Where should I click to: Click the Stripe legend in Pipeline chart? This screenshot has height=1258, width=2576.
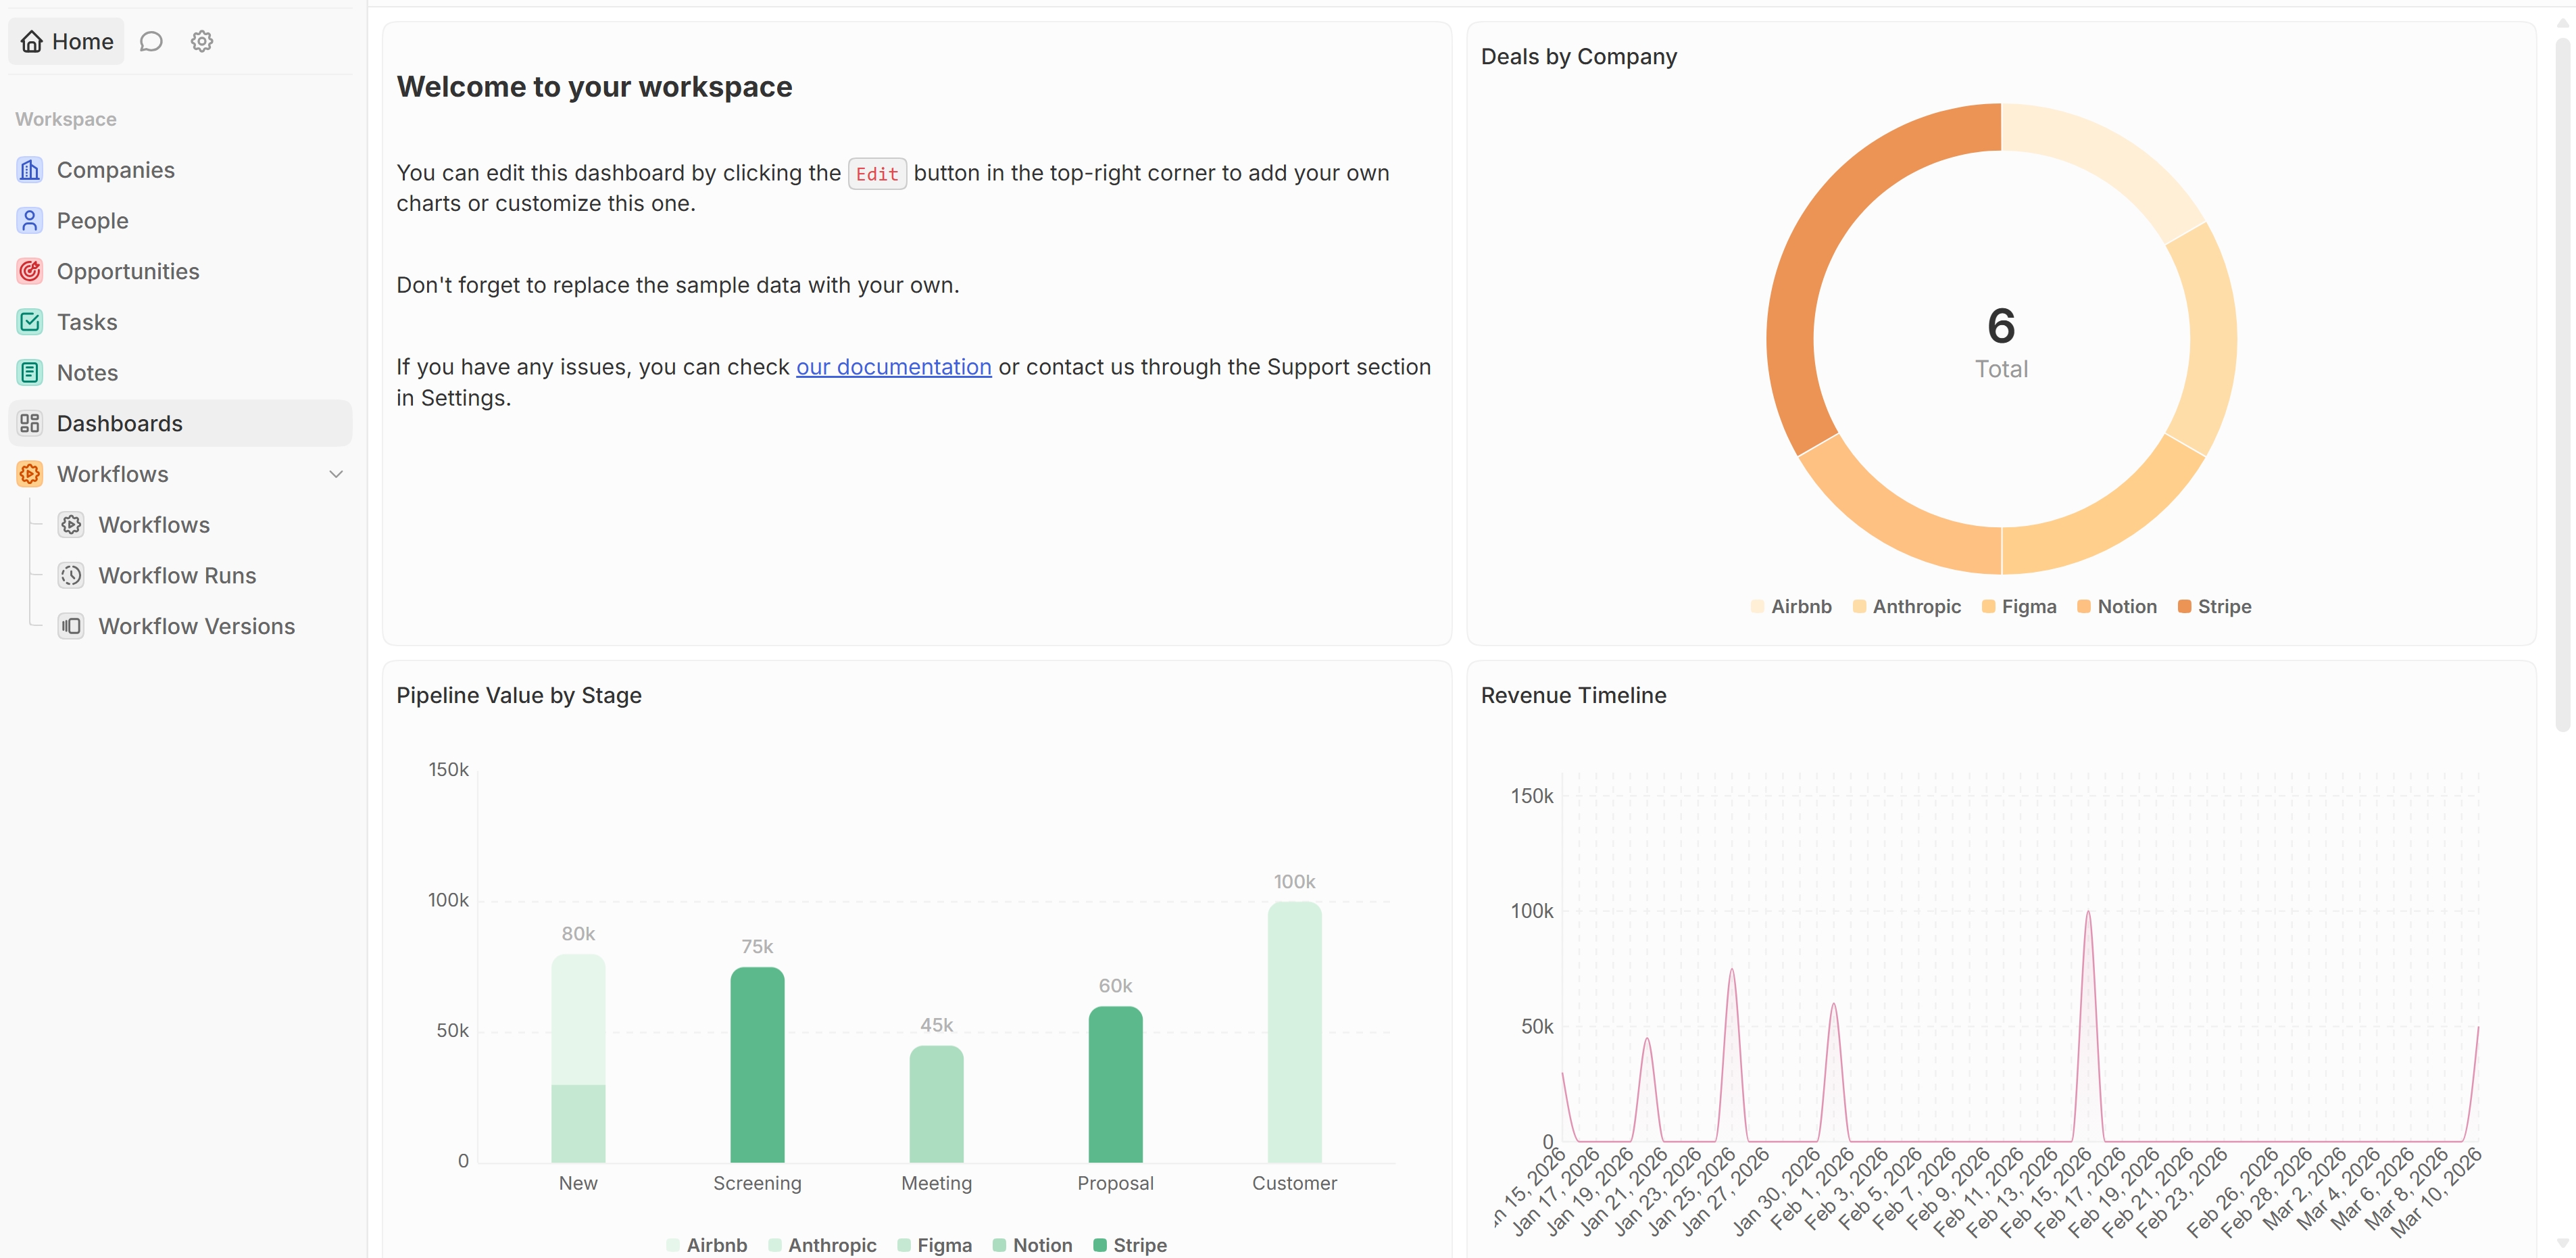[x=1130, y=1245]
